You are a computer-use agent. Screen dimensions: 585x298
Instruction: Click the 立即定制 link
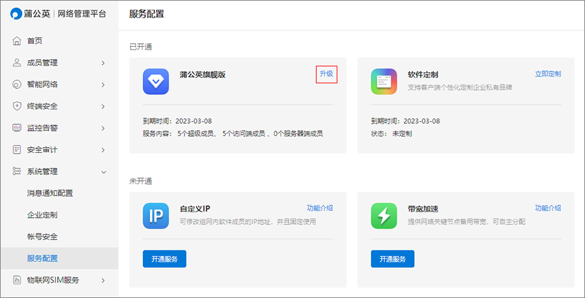click(548, 74)
